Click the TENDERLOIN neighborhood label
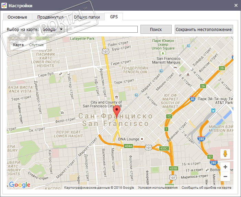Screen dimensions: 241x197 coord(135,72)
